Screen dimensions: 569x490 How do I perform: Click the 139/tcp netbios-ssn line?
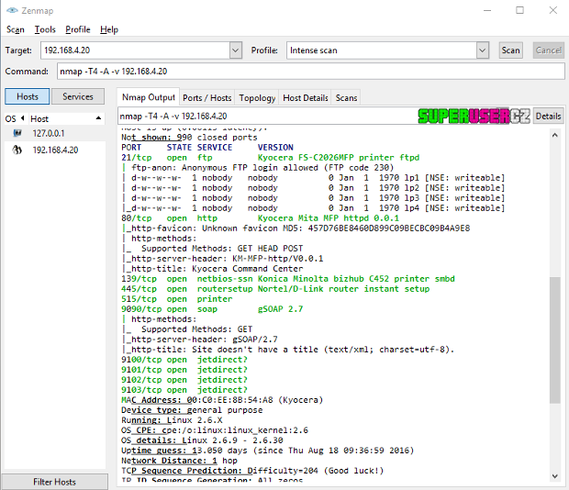288,279
